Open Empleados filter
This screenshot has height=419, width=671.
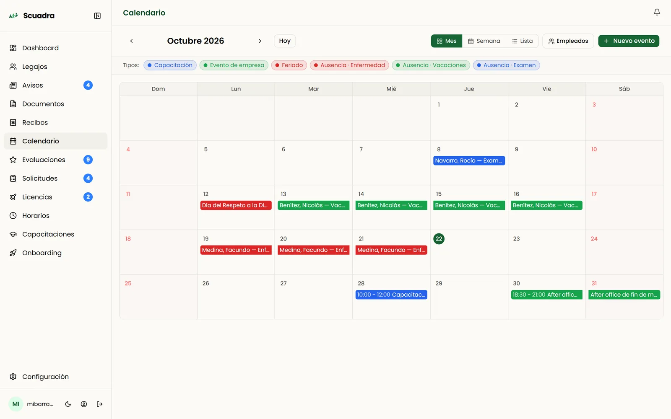[568, 41]
